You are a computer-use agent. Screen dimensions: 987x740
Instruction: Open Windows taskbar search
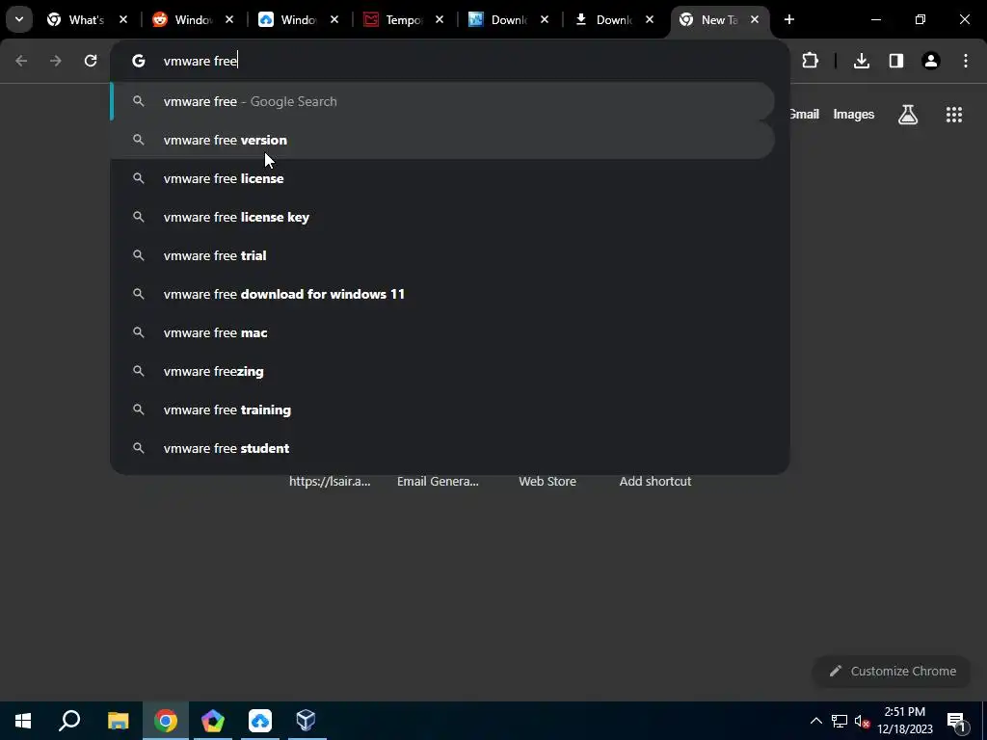pyautogui.click(x=69, y=721)
